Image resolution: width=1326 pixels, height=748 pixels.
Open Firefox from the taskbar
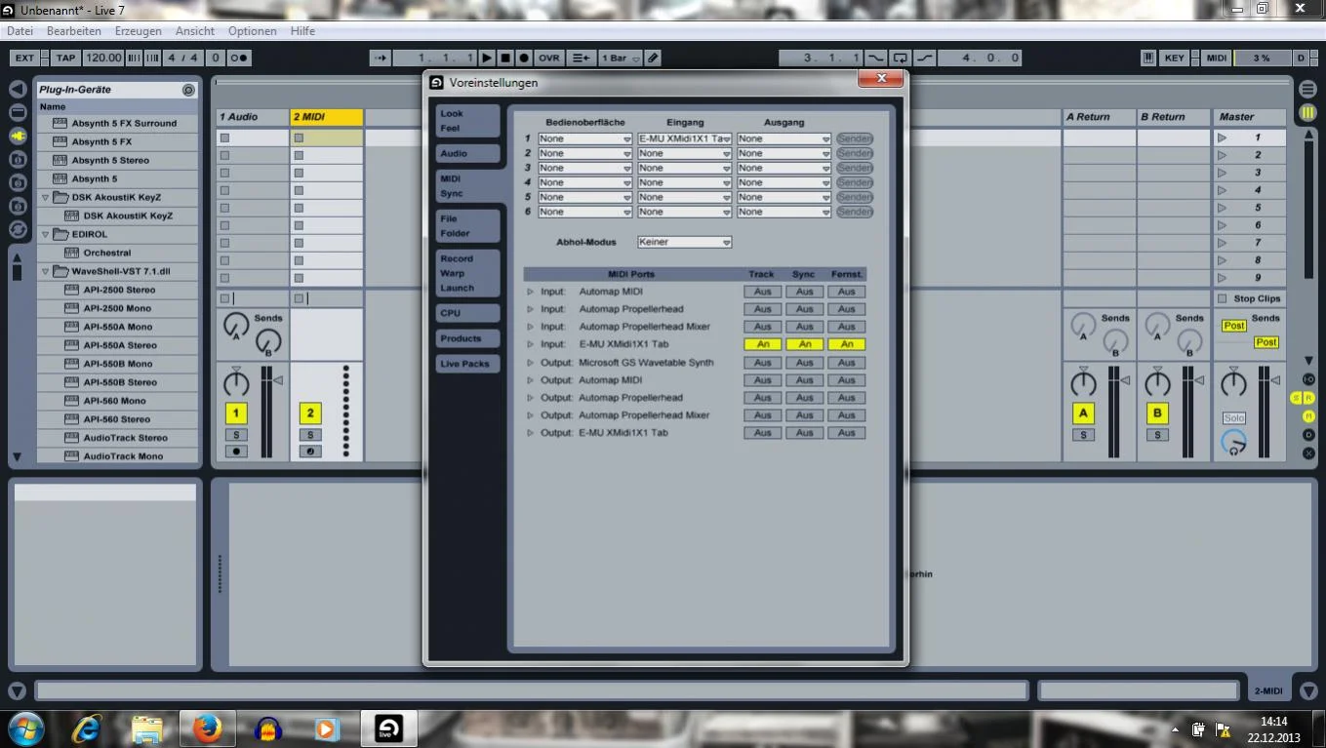[x=207, y=728]
